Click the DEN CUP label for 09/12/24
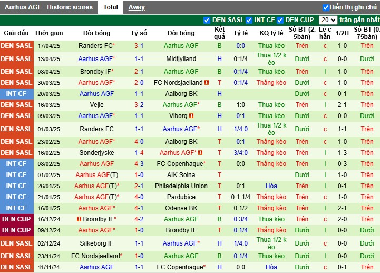Screen dimensions: 380x273 (16, 230)
